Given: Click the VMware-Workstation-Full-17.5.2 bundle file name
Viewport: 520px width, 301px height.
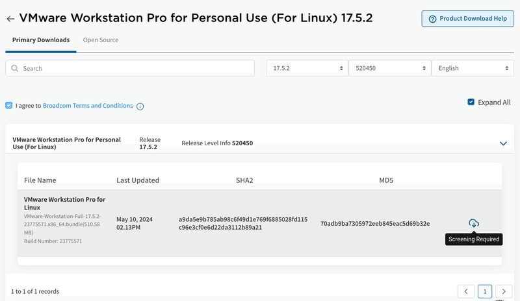Looking at the screenshot, I should coord(62,224).
